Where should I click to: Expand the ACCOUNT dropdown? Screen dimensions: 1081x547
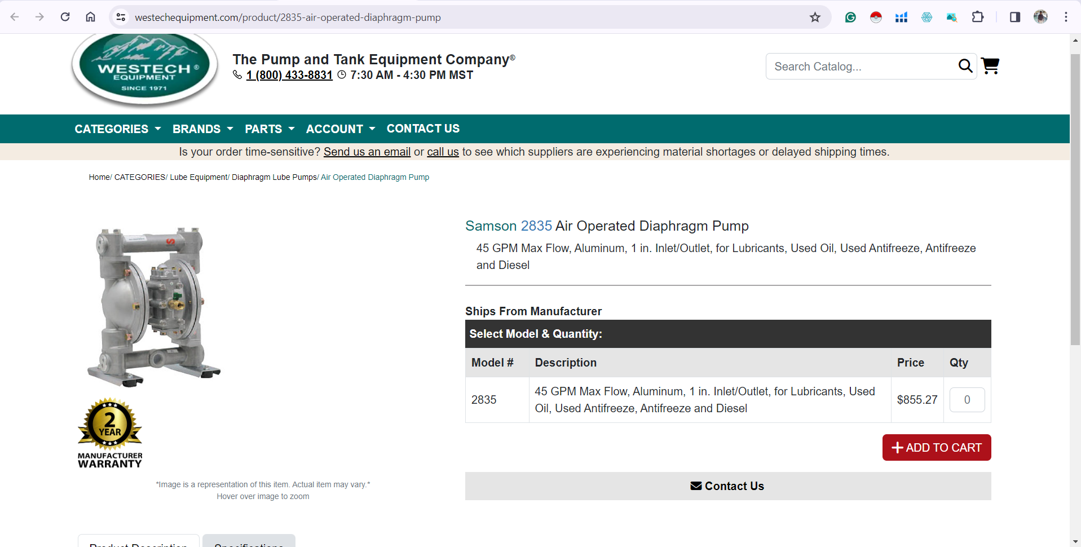341,129
